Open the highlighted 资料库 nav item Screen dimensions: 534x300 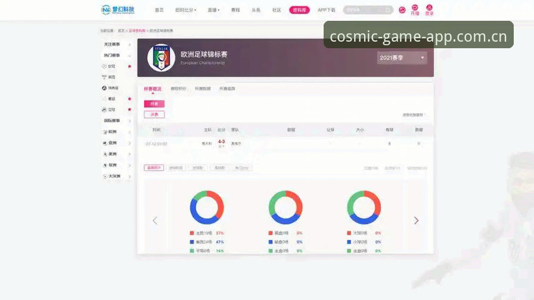(299, 10)
